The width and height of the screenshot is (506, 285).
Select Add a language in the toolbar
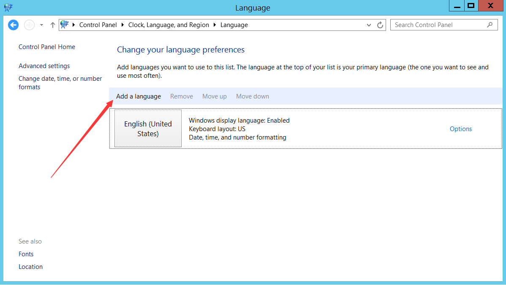pos(139,96)
